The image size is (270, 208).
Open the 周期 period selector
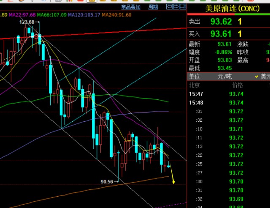pyautogui.click(x=153, y=7)
